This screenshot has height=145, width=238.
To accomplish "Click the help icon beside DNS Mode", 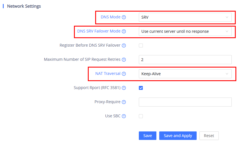I will point(124,17).
